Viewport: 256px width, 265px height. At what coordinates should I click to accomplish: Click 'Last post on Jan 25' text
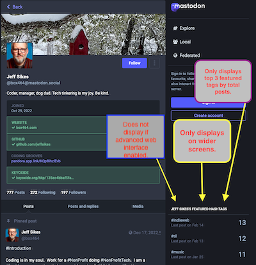tap(187, 257)
